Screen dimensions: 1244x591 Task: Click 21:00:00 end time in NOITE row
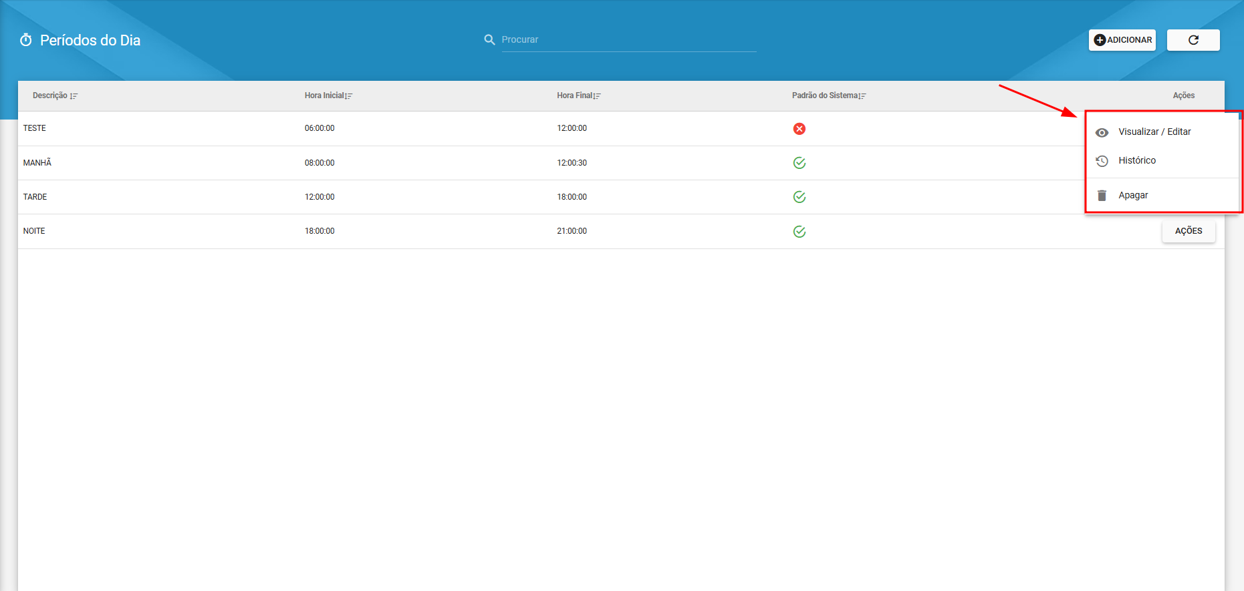[572, 231]
